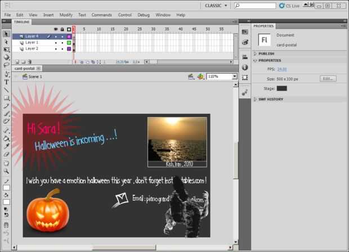349x252 pixels.
Task: Click the swap colors icon
Action: (x=6, y=215)
